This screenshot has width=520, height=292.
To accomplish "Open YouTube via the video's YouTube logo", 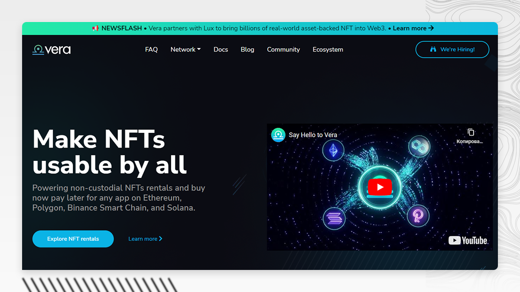I will [x=468, y=240].
